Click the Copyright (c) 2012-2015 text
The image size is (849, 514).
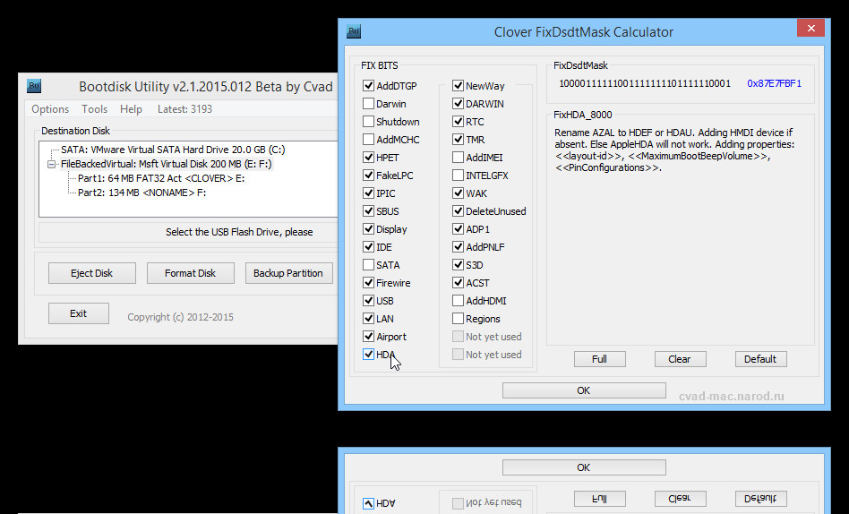[x=180, y=317]
